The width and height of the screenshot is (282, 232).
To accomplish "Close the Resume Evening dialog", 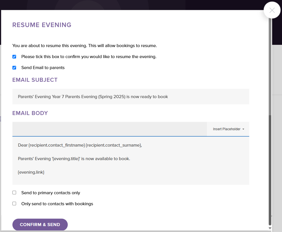I will click(272, 10).
